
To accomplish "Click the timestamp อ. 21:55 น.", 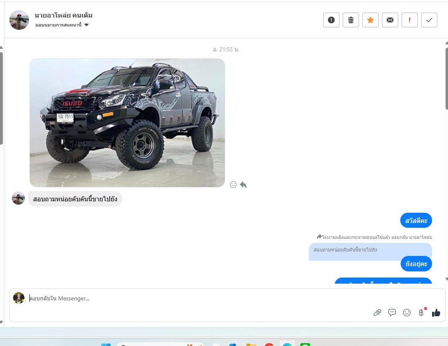I will coord(226,49).
